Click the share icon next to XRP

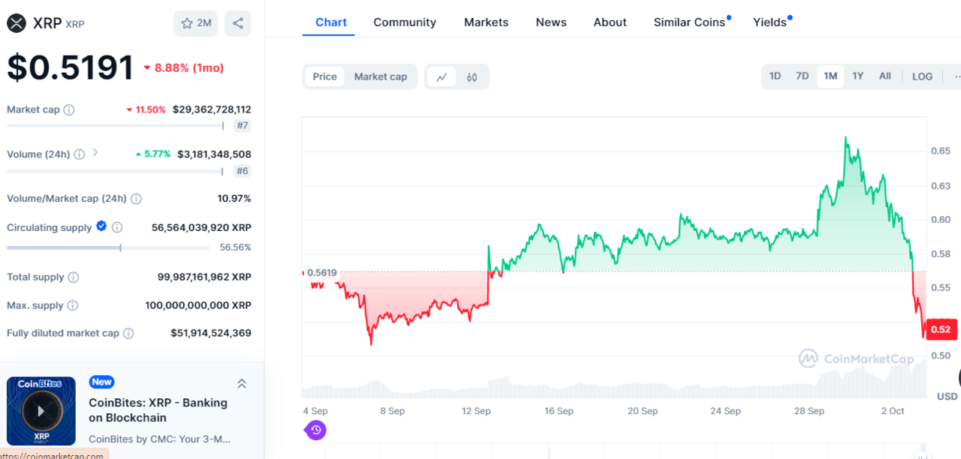(x=238, y=23)
